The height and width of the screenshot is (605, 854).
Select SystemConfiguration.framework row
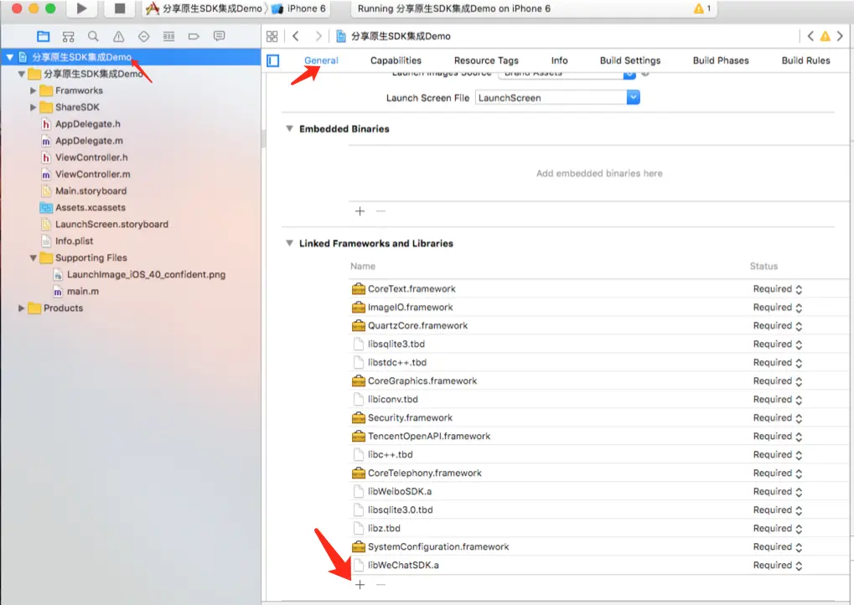coord(599,546)
